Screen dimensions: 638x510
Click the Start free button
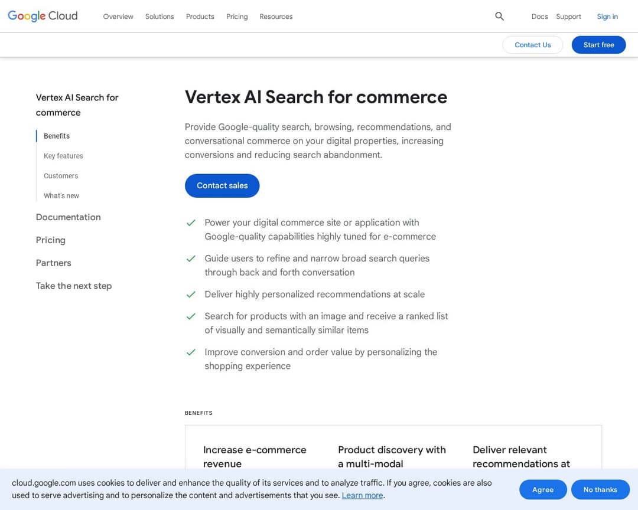(x=598, y=45)
